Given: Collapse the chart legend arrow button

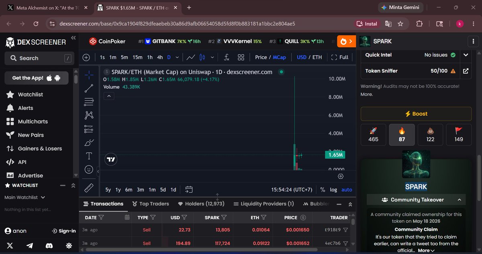Looking at the screenshot, I should [x=109, y=96].
